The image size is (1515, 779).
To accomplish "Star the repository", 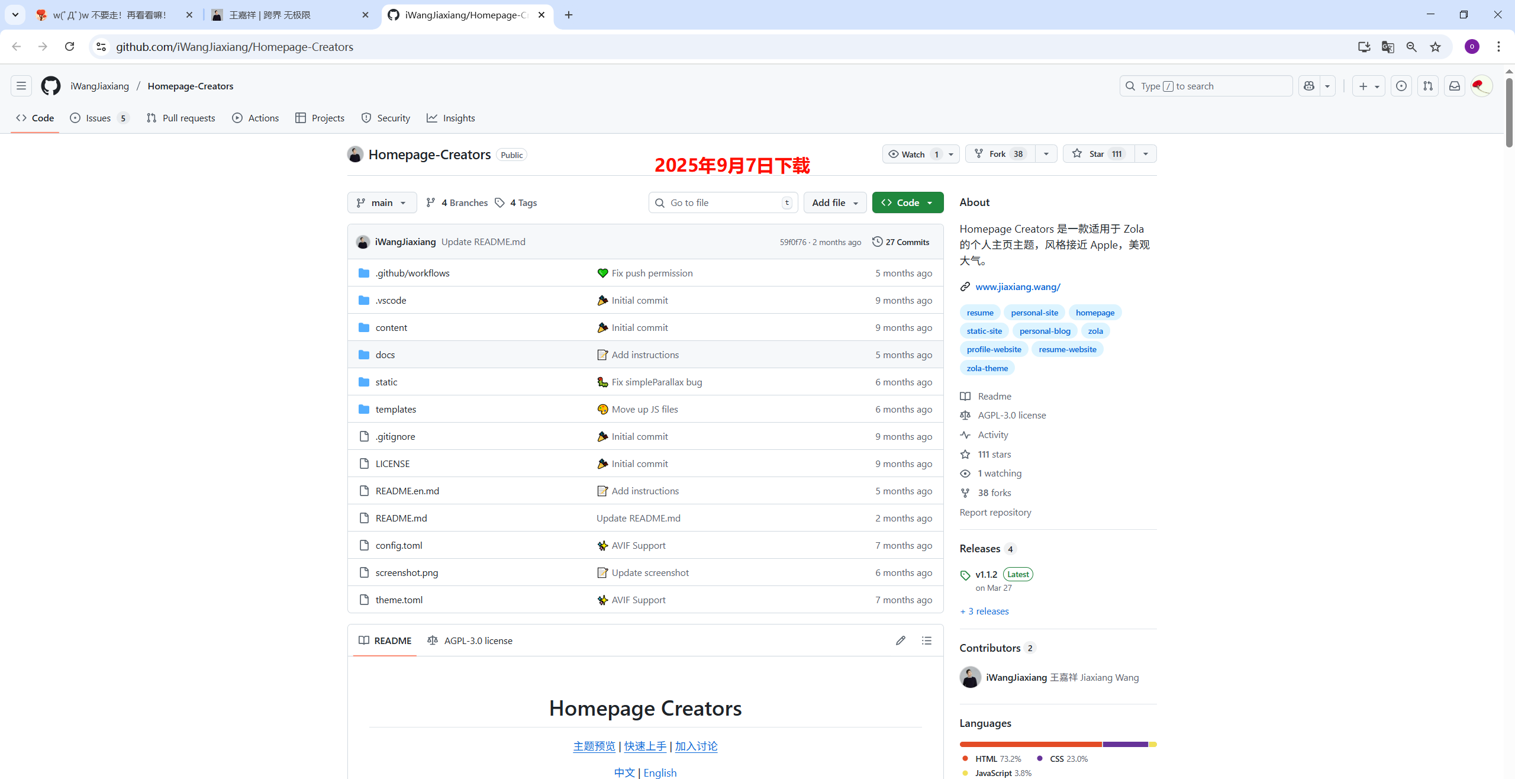I will click(x=1099, y=154).
